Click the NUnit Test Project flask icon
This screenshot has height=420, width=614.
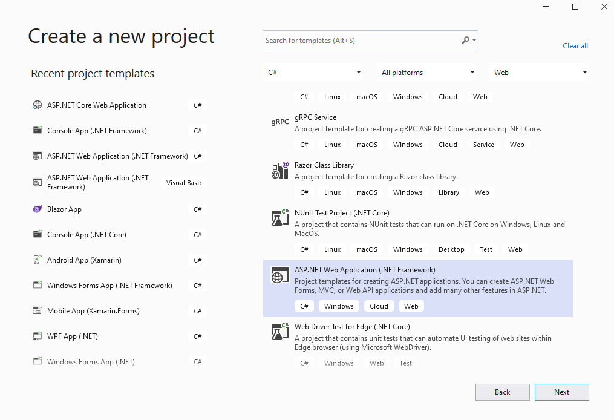click(x=279, y=217)
